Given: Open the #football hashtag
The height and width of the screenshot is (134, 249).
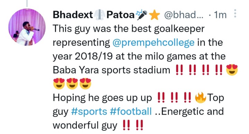Looking at the screenshot, I should pos(131,111).
